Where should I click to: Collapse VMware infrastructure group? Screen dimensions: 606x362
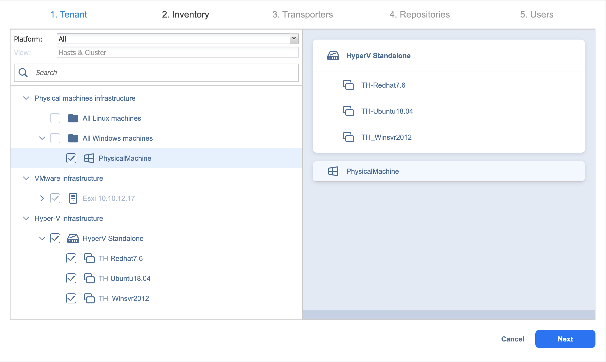pyautogui.click(x=26, y=178)
